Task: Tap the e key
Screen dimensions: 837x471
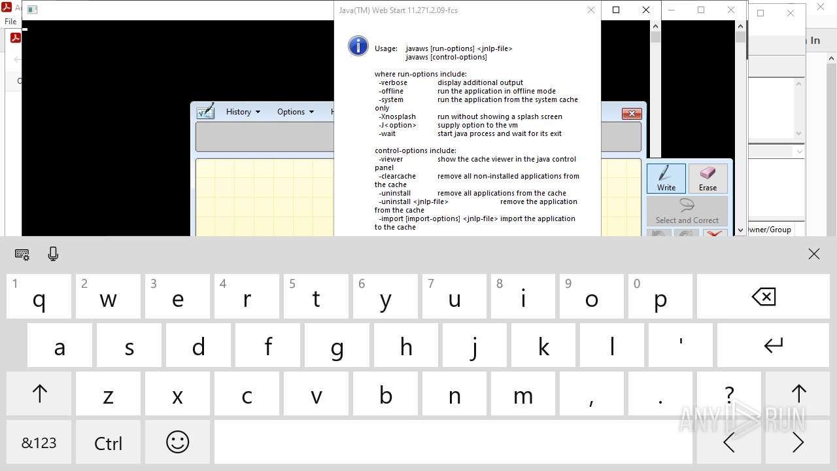Action: click(177, 296)
